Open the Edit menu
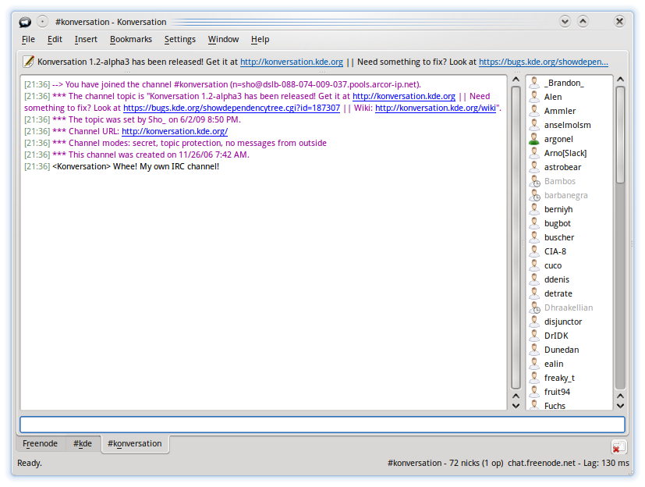This screenshot has height=487, width=645. coord(55,39)
